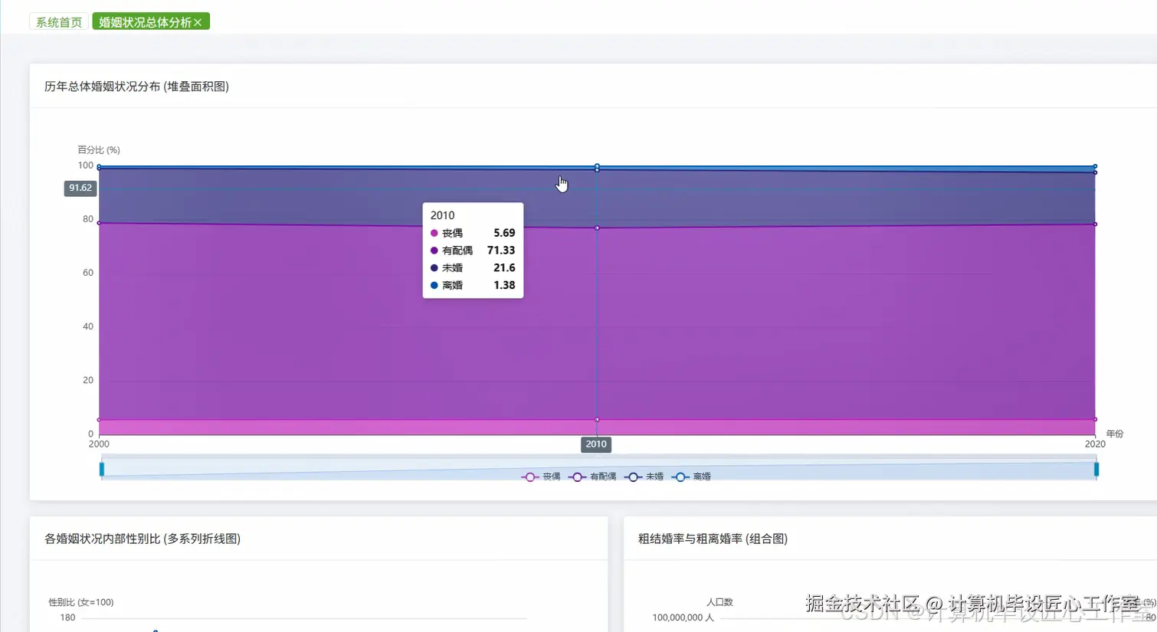Toggle the 有配偶 legend series

pos(592,476)
